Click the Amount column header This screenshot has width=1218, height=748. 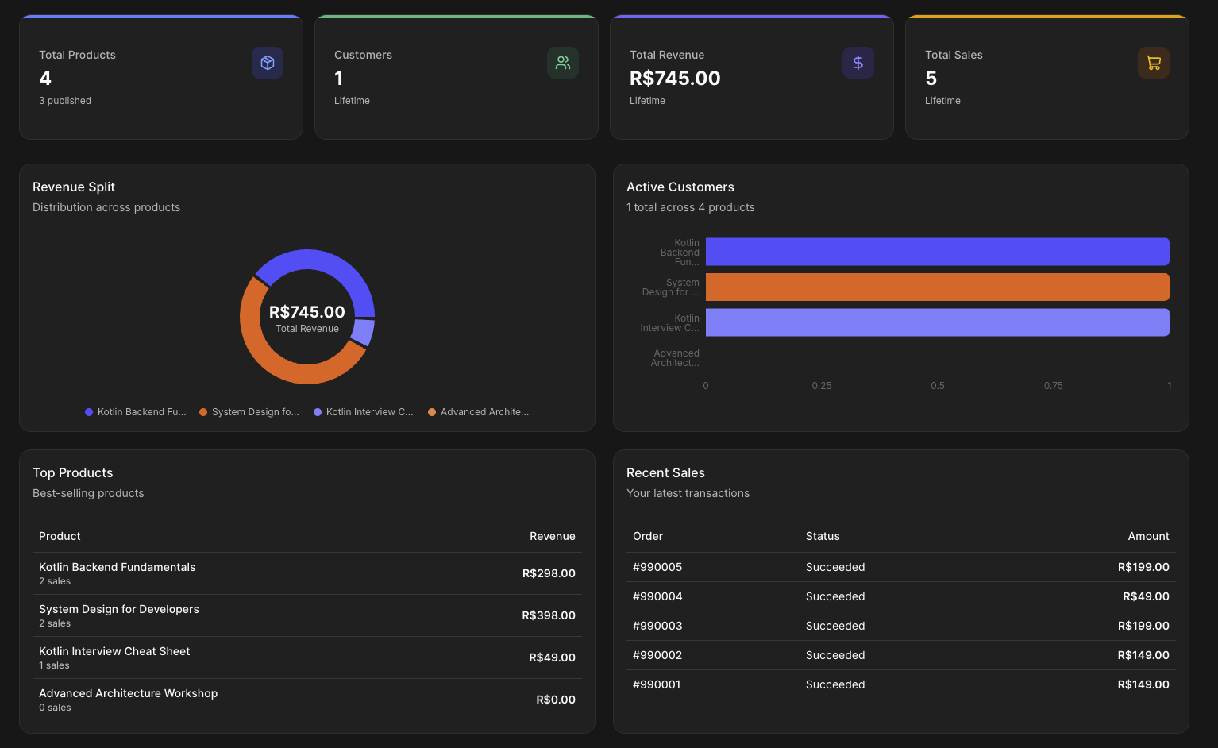1149,536
